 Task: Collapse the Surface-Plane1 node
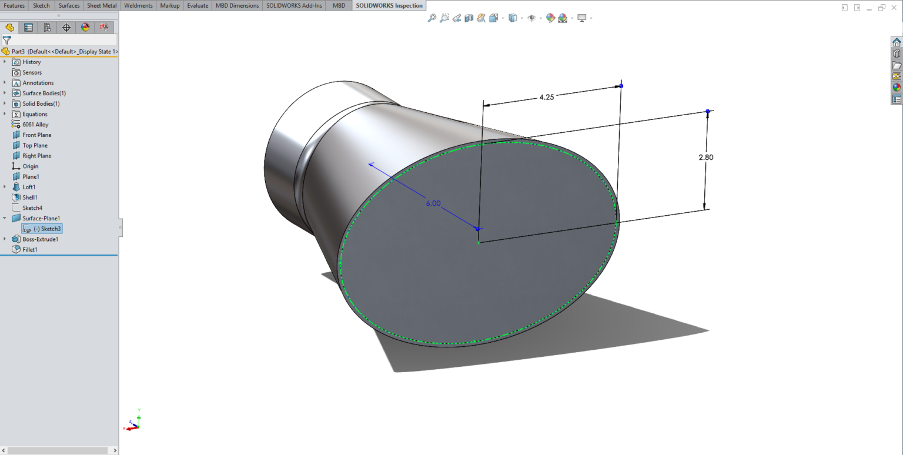click(x=5, y=218)
